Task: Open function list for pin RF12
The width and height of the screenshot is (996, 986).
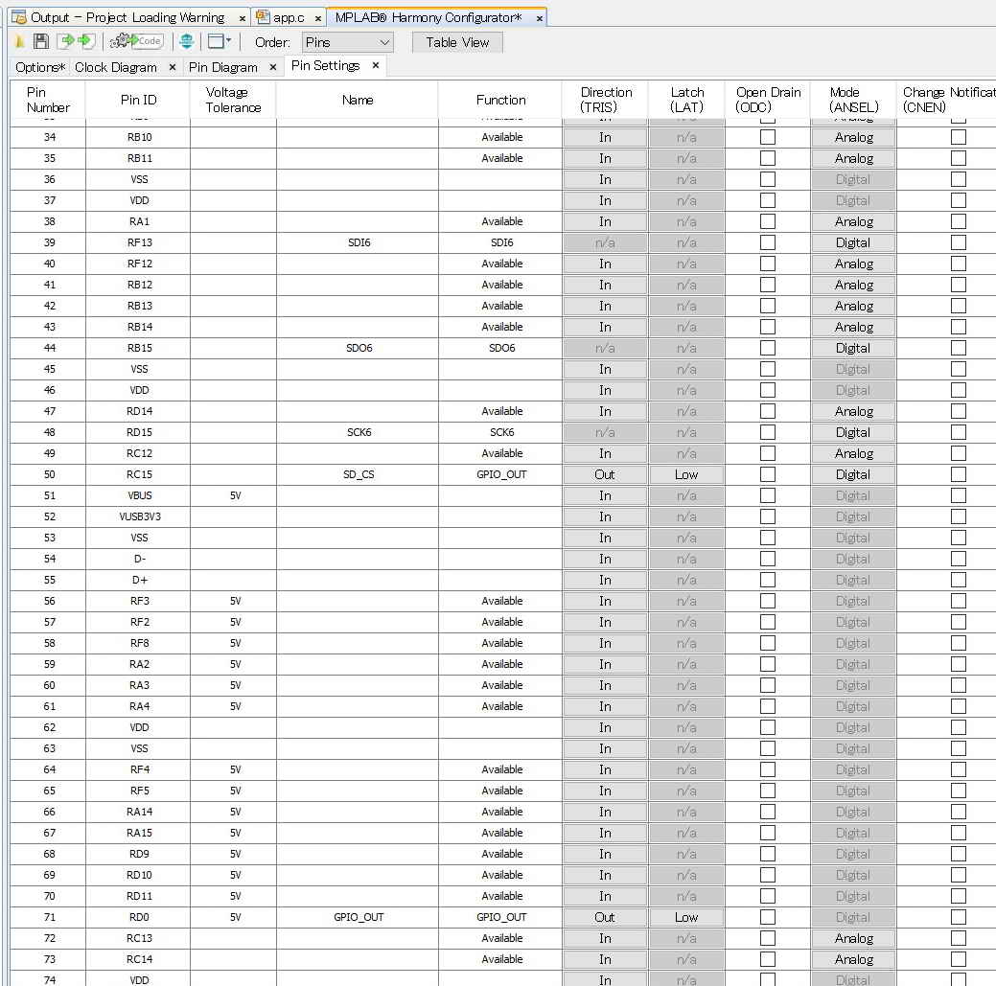Action: 501,264
